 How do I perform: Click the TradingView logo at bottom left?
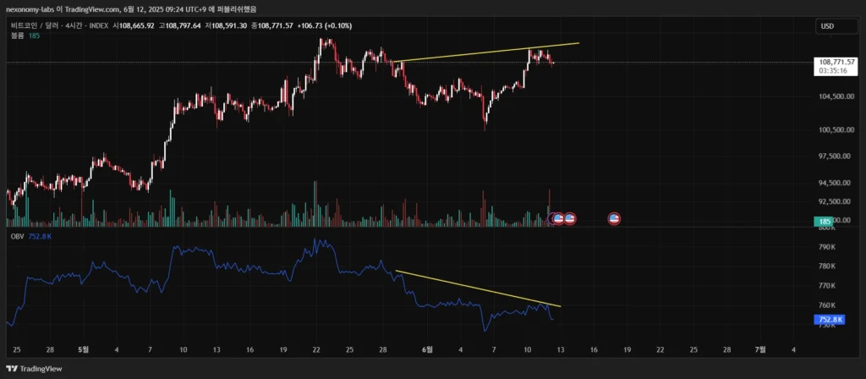coord(34,370)
